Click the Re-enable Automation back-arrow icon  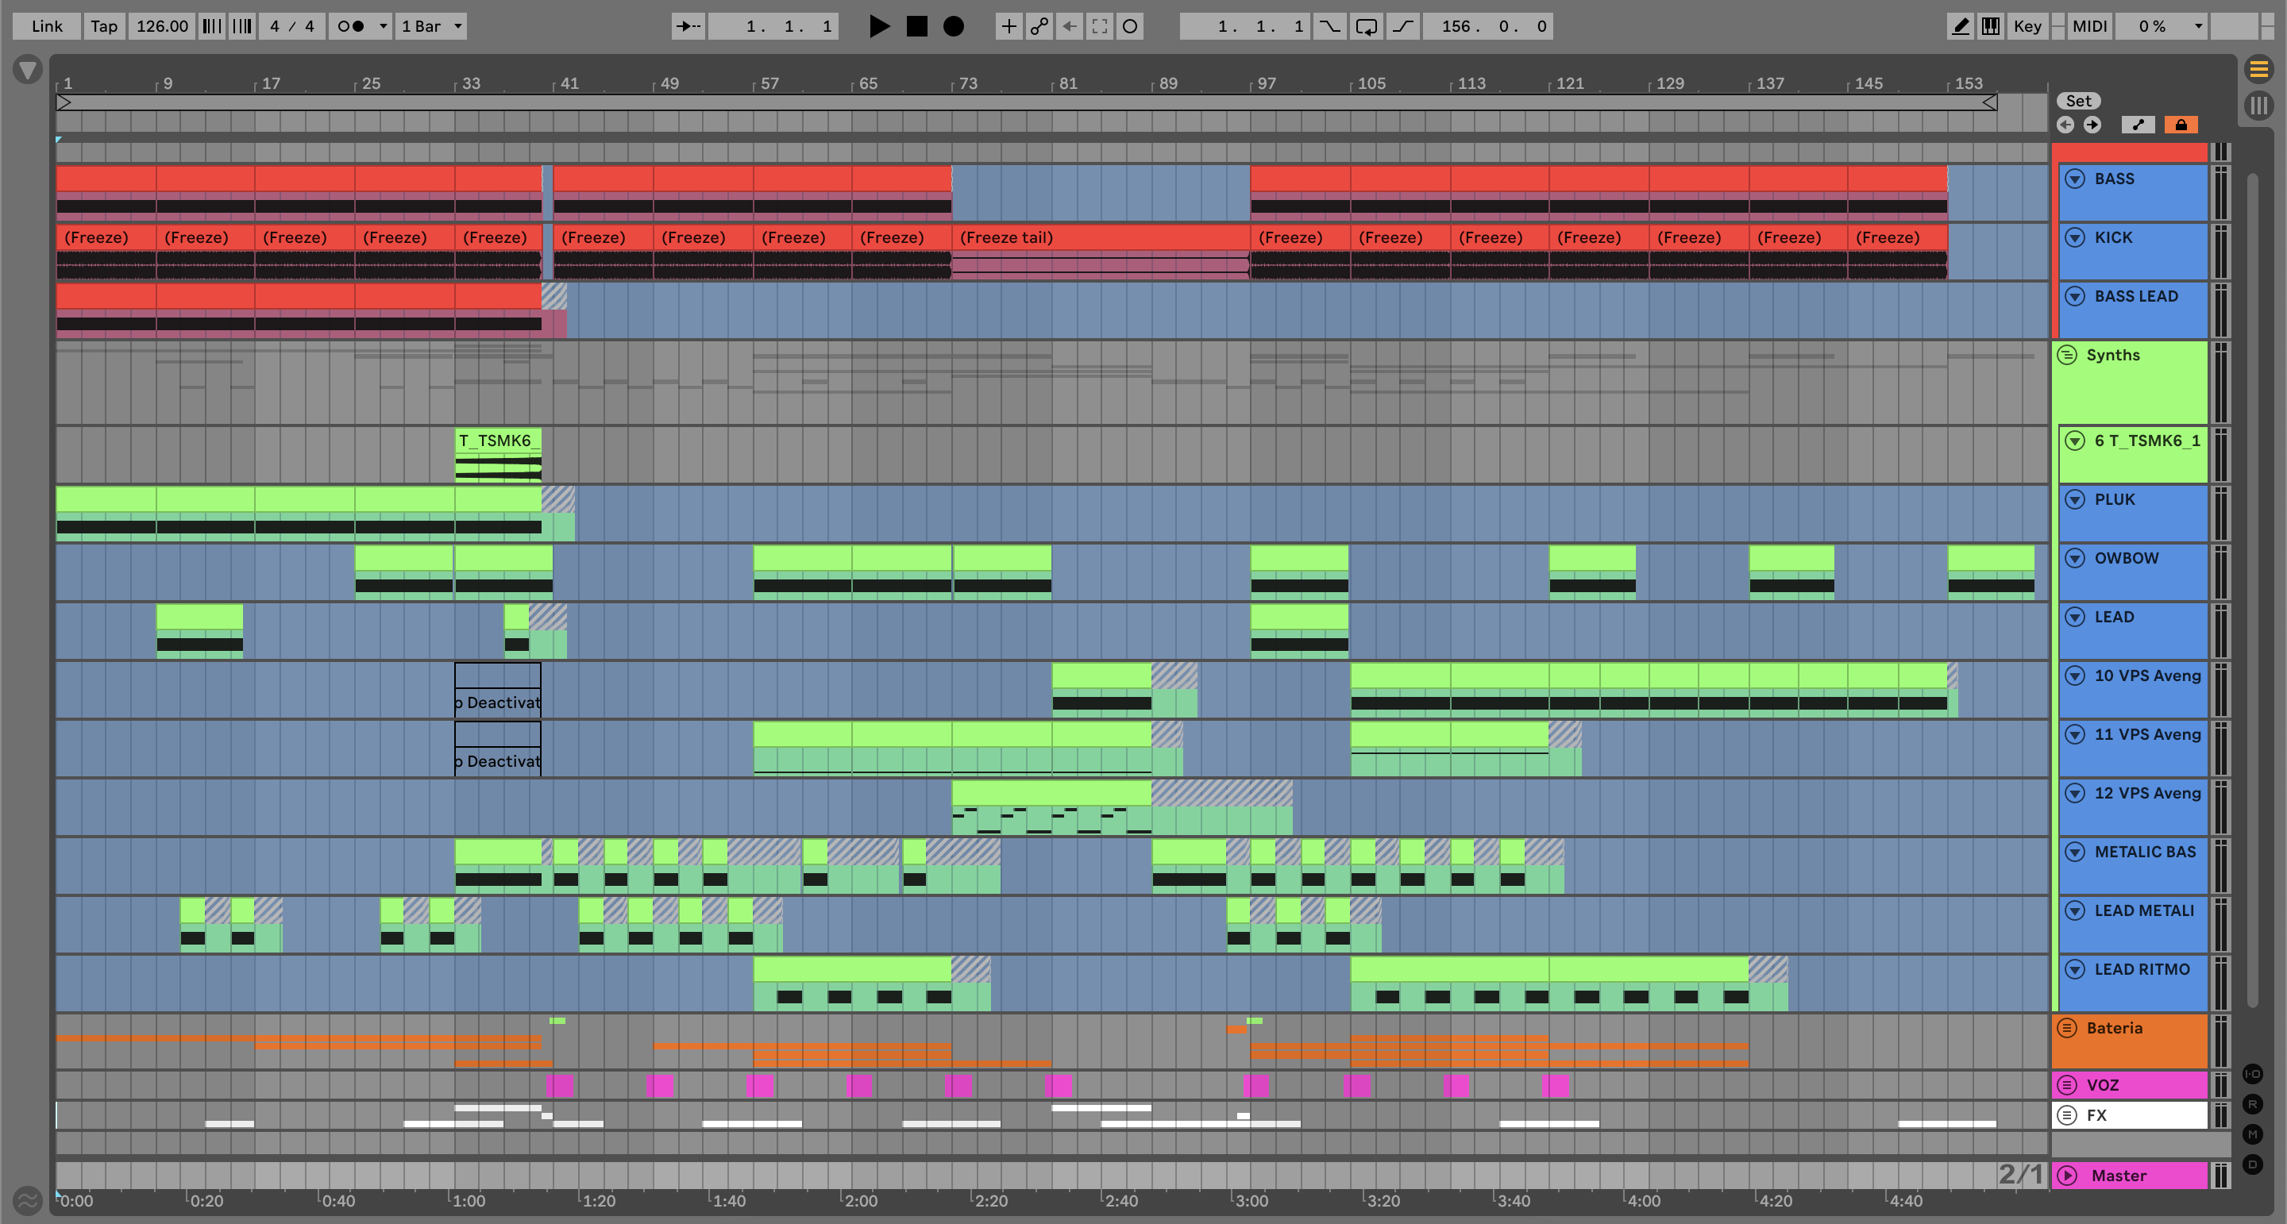(1069, 25)
